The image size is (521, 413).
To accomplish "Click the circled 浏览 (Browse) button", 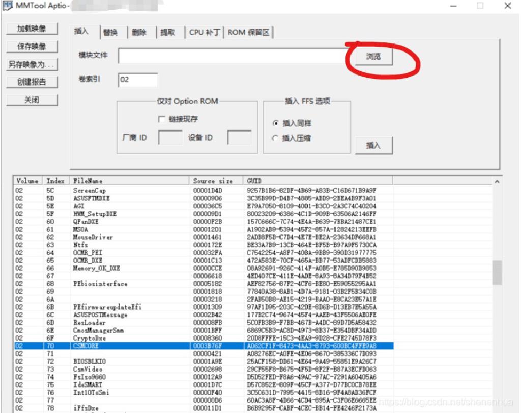I will pos(374,56).
